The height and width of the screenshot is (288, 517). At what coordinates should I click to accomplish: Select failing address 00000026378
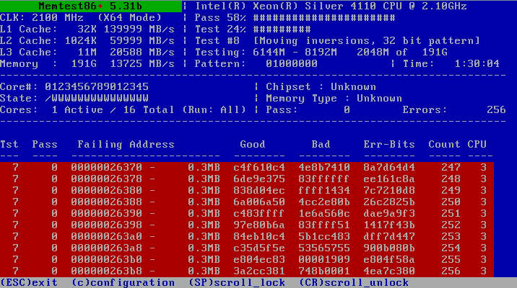pyautogui.click(x=106, y=179)
